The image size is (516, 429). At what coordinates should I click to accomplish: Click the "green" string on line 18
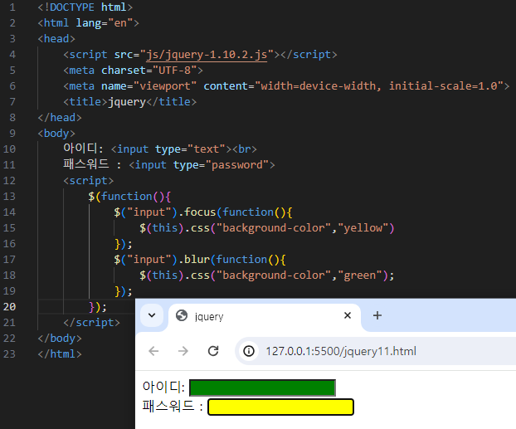[360, 275]
